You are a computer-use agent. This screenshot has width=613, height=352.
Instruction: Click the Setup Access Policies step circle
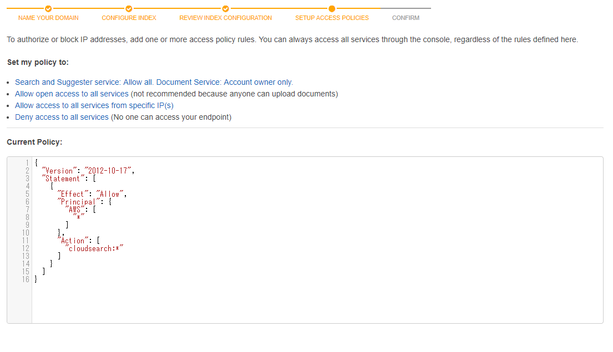point(332,9)
